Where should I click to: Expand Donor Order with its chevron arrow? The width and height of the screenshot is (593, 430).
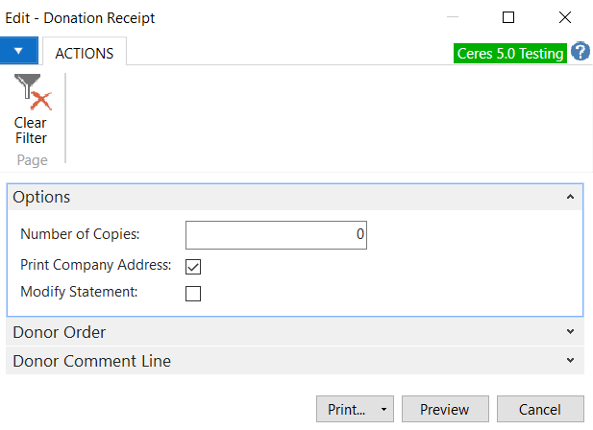(x=570, y=332)
